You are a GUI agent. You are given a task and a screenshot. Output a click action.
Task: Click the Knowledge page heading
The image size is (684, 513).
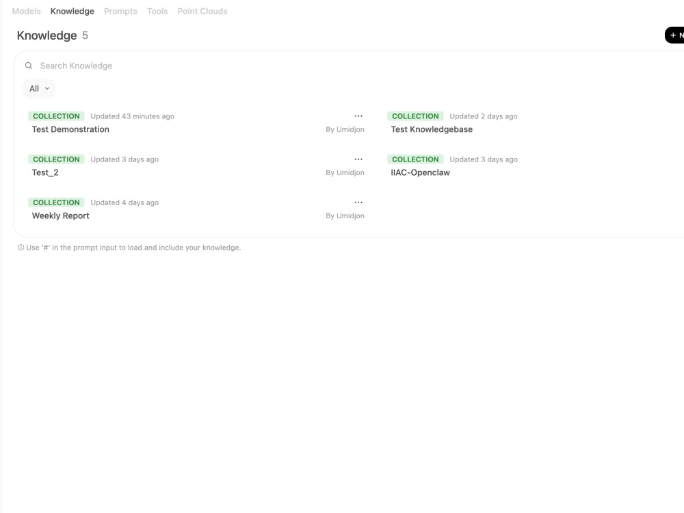(x=47, y=36)
